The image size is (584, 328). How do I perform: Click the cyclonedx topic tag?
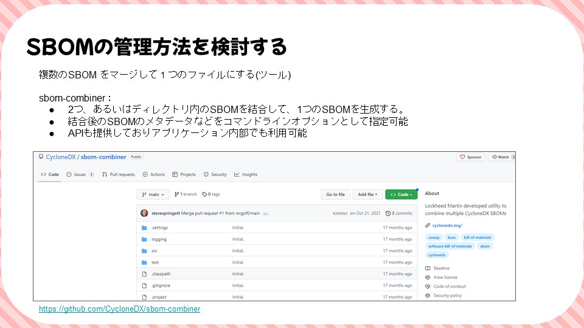click(437, 255)
